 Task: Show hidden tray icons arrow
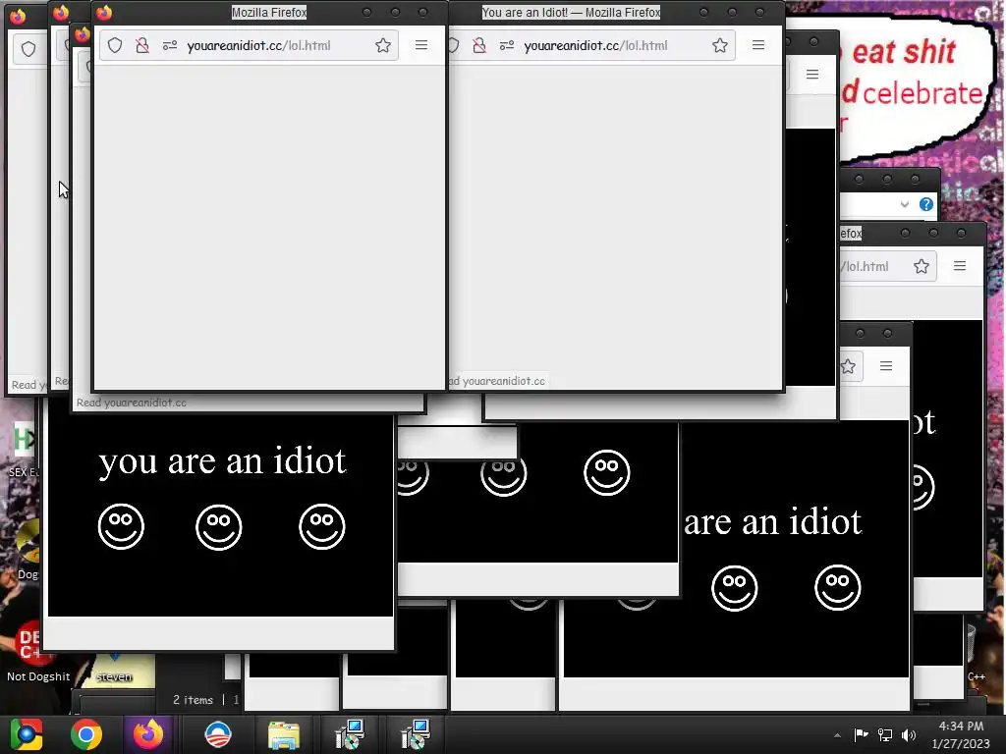(x=837, y=734)
